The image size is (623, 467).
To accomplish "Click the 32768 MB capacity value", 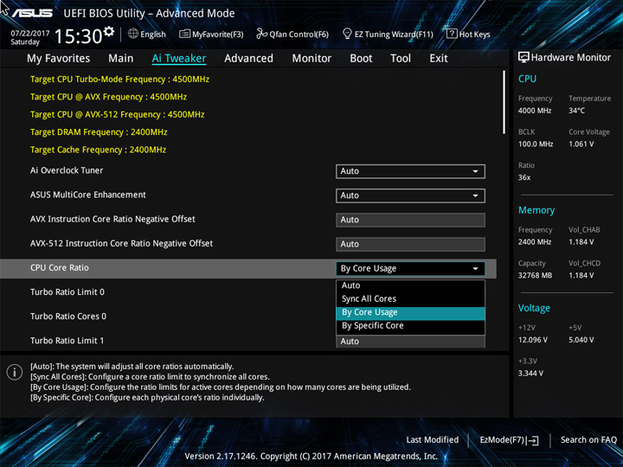I will click(535, 276).
